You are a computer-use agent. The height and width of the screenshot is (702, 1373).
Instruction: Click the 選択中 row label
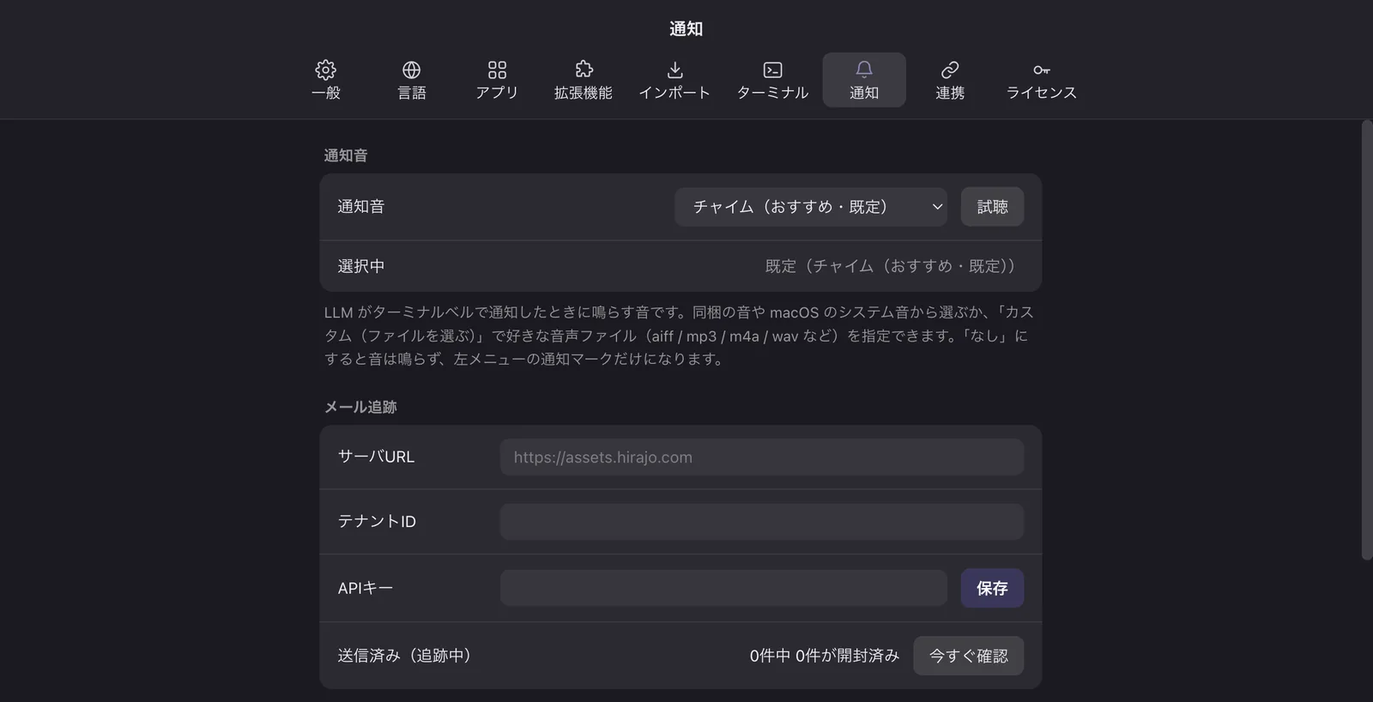click(361, 266)
